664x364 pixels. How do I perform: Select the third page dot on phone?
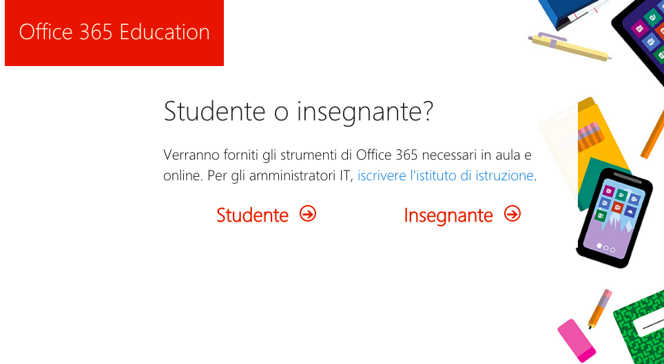[x=613, y=250]
